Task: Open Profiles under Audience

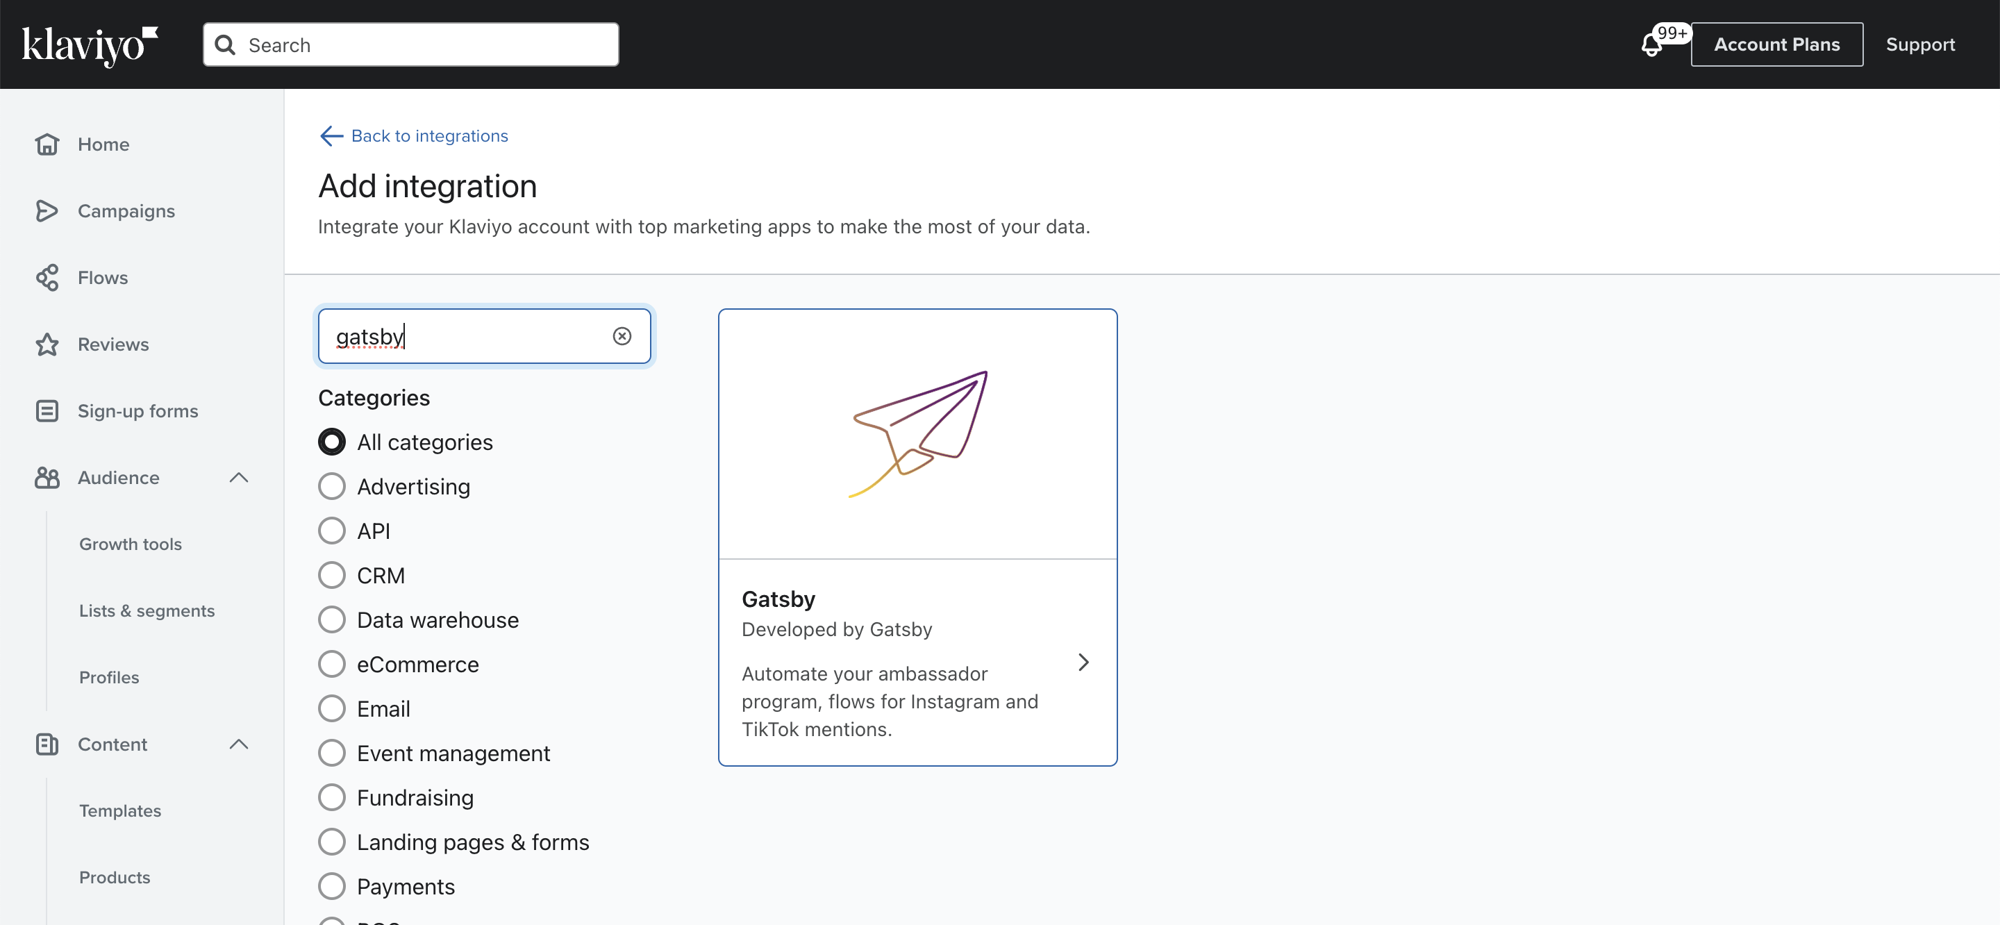Action: tap(110, 678)
